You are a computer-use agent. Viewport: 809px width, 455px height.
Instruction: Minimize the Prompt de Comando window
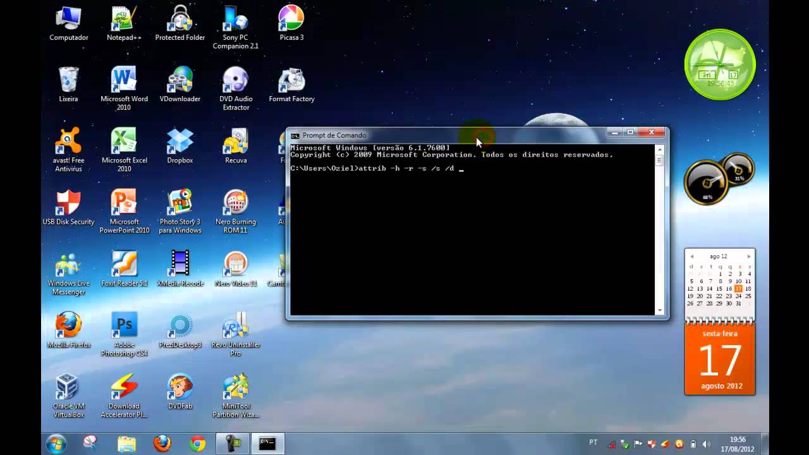[616, 132]
